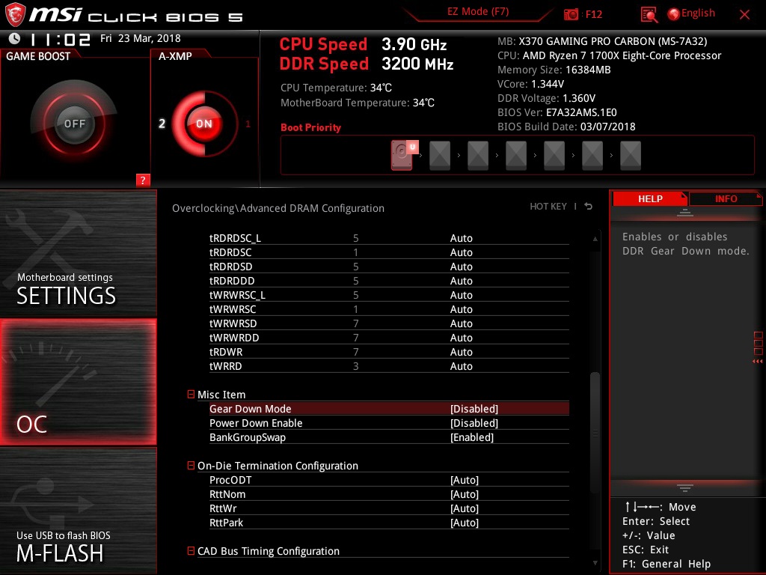766x575 pixels.
Task: Edit tWRRD Auto value
Action: [x=461, y=366]
